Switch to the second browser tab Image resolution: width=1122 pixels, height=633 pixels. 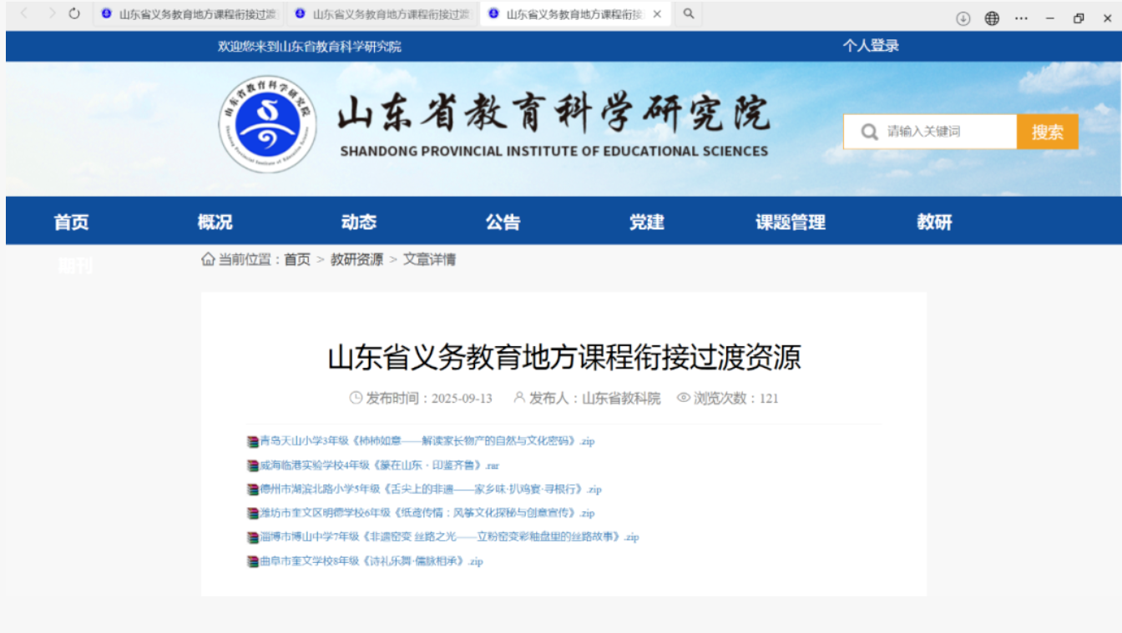click(383, 14)
